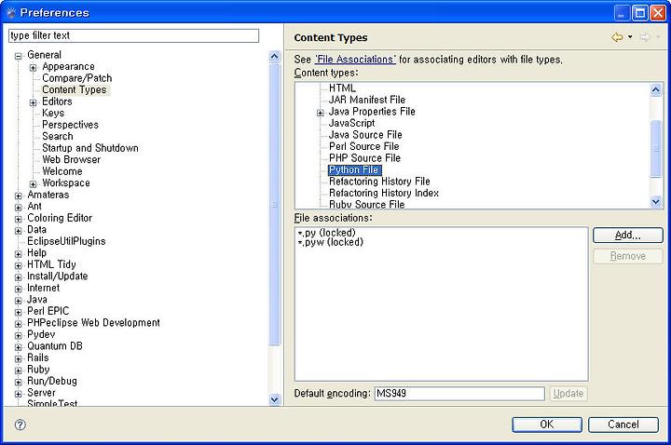The width and height of the screenshot is (671, 445).
Task: Select HTML Tidy in the tree
Action: pyautogui.click(x=51, y=264)
